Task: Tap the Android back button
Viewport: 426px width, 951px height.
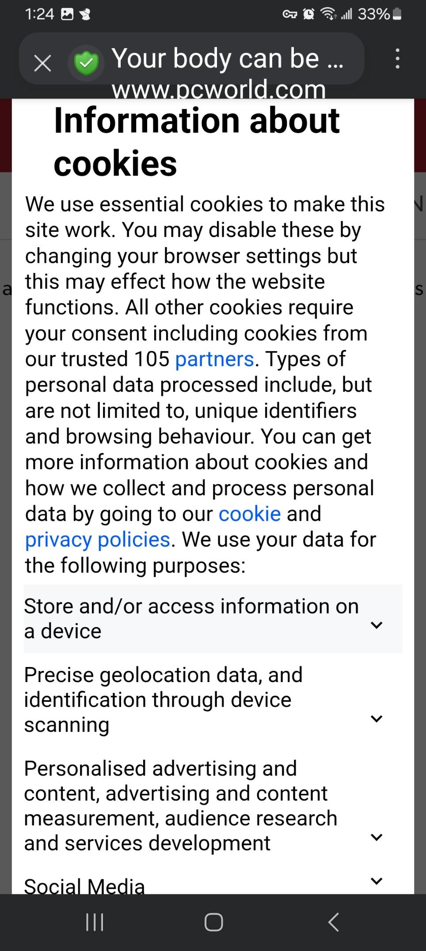Action: (333, 922)
